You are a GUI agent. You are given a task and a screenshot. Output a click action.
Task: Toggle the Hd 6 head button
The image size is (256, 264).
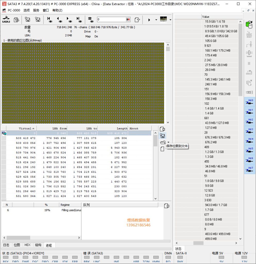coord(250,160)
